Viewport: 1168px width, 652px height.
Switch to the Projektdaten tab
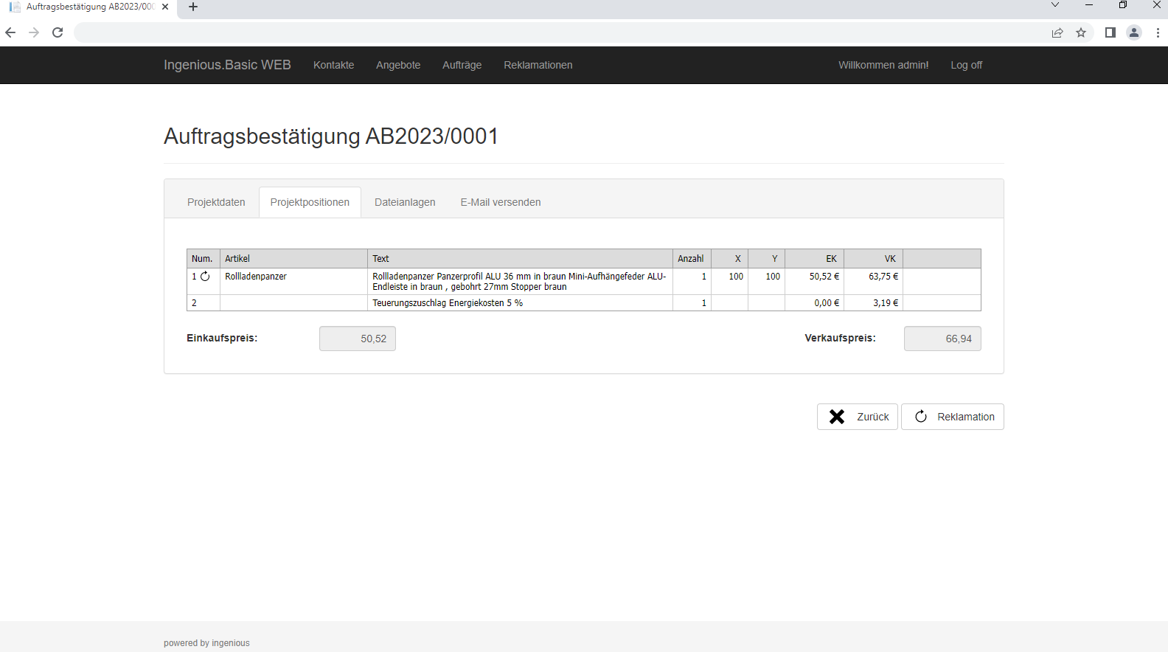click(216, 202)
